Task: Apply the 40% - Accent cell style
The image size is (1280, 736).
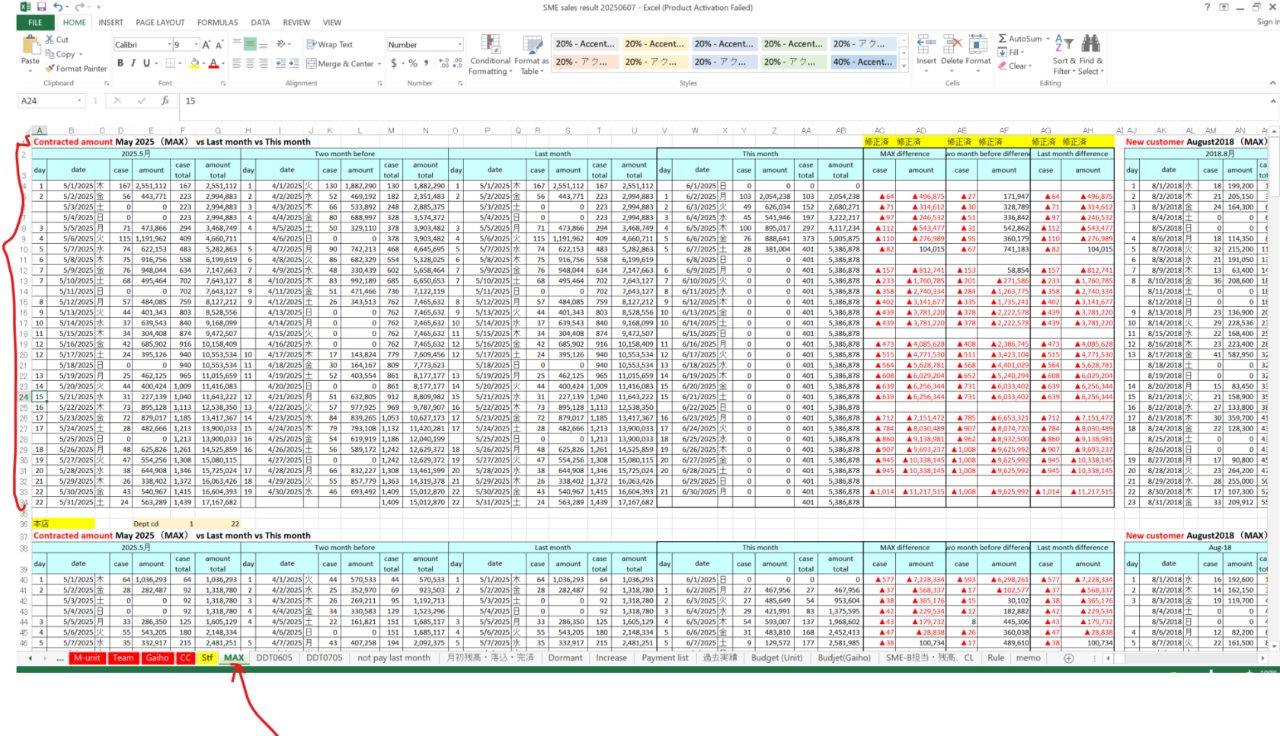Action: [x=862, y=62]
